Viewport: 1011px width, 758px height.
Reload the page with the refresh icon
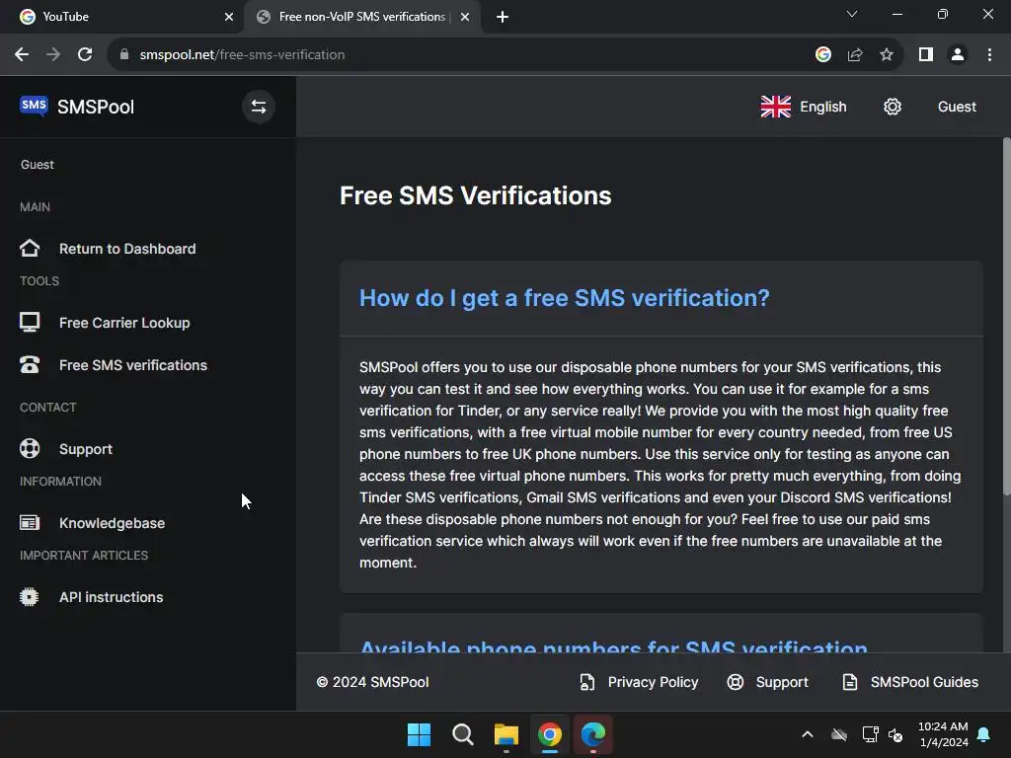[x=85, y=55]
